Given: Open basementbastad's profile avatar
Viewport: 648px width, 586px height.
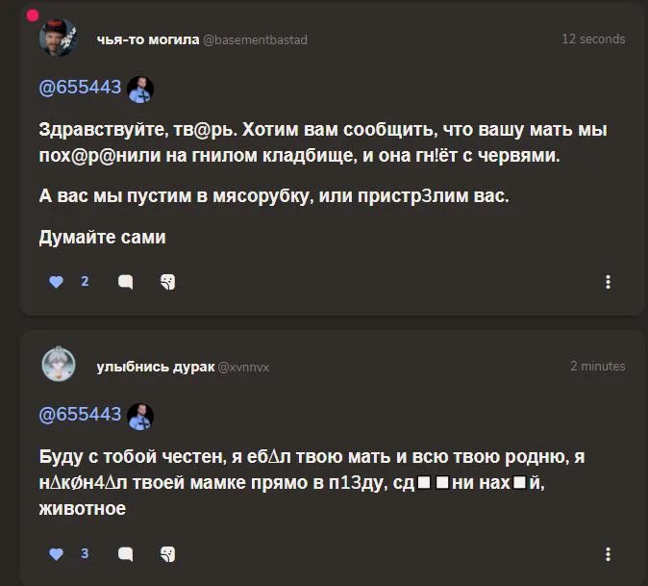Looking at the screenshot, I should pos(58,39).
